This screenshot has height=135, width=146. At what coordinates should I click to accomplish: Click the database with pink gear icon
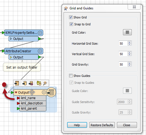coord(31,83)
